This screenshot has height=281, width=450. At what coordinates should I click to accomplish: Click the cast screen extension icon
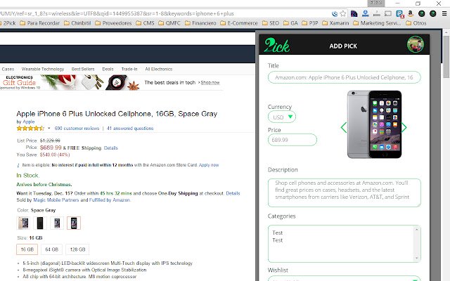pos(388,13)
